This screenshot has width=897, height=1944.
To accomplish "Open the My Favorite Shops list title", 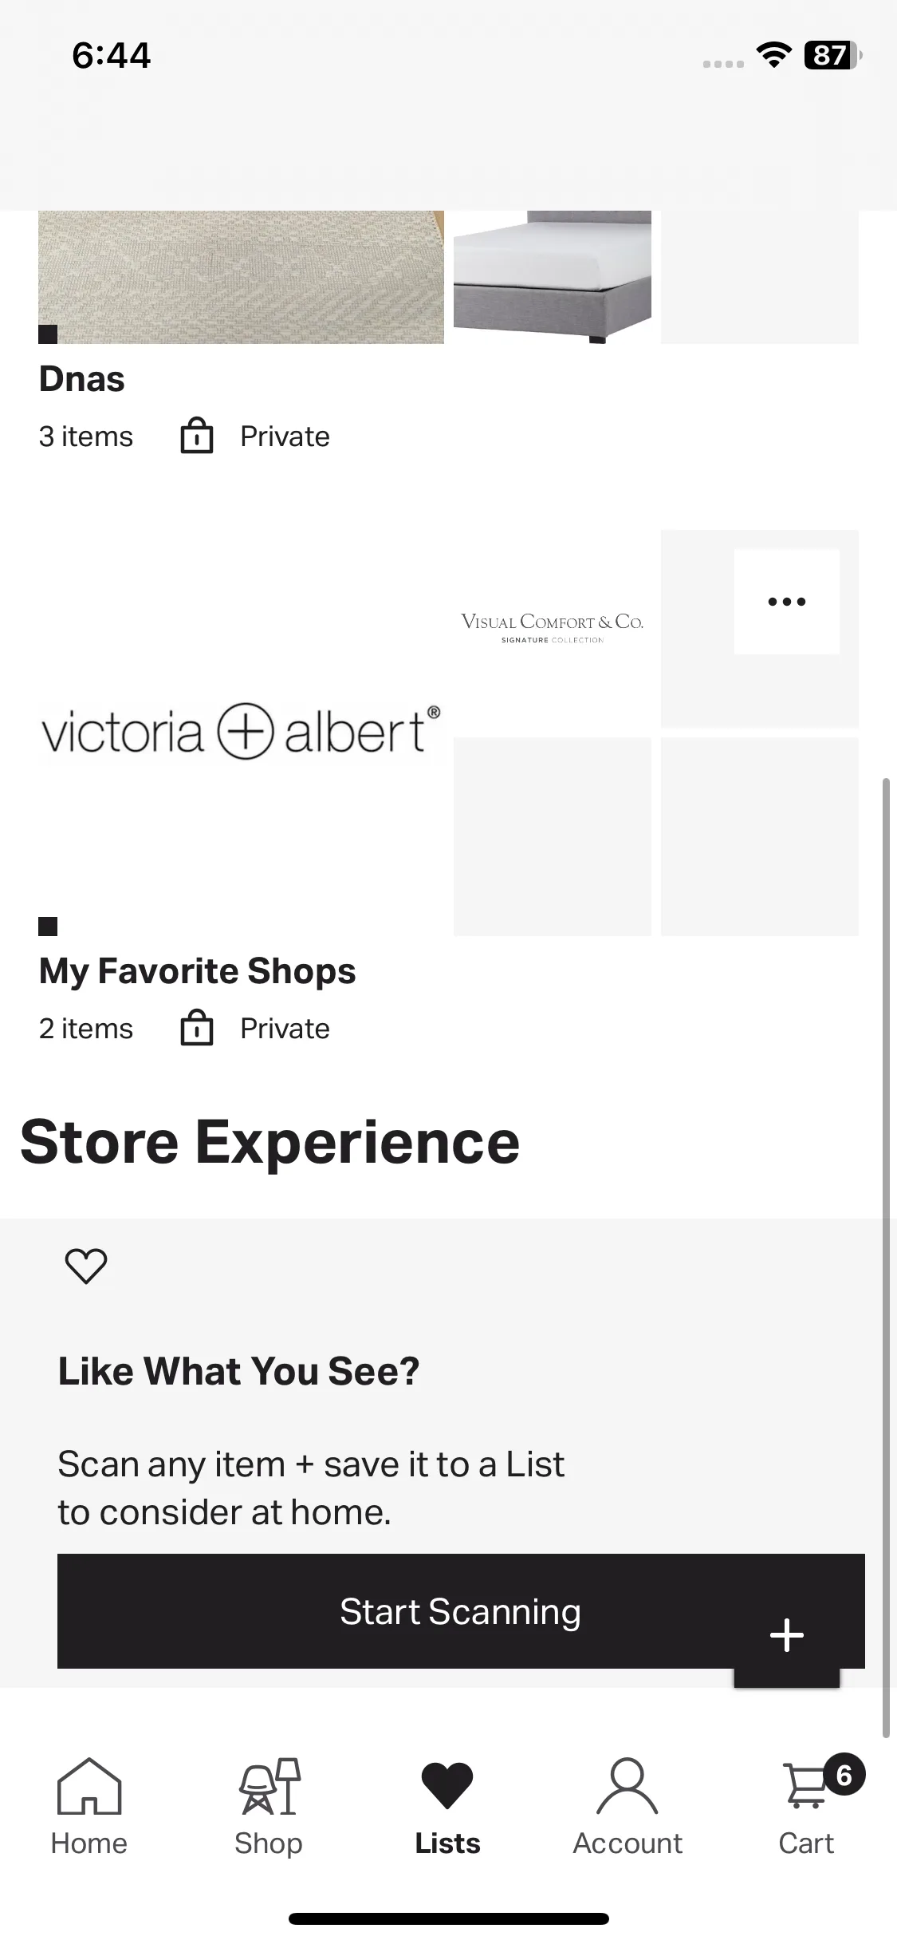I will tap(198, 971).
